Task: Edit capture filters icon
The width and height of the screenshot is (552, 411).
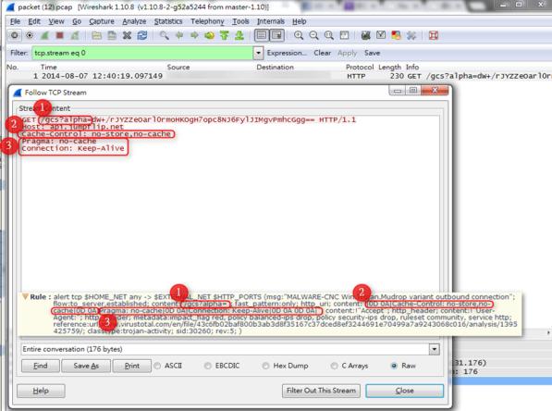Action: (366, 35)
